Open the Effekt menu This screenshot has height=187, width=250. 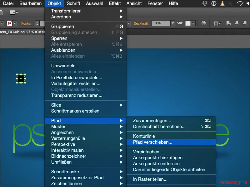115,3
